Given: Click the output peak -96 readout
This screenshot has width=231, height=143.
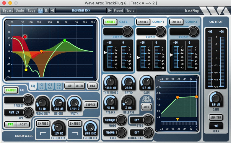Looking at the screenshot, I should click(x=216, y=126).
